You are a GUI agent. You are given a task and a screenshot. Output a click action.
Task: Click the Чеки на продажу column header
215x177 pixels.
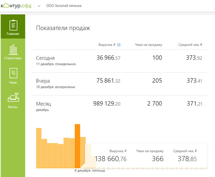tap(148, 45)
